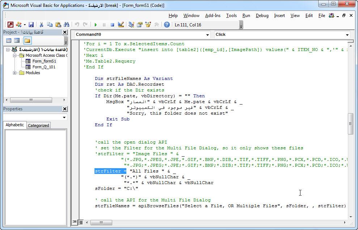Toggle Design Mode with the ruler icon

coord(121,25)
